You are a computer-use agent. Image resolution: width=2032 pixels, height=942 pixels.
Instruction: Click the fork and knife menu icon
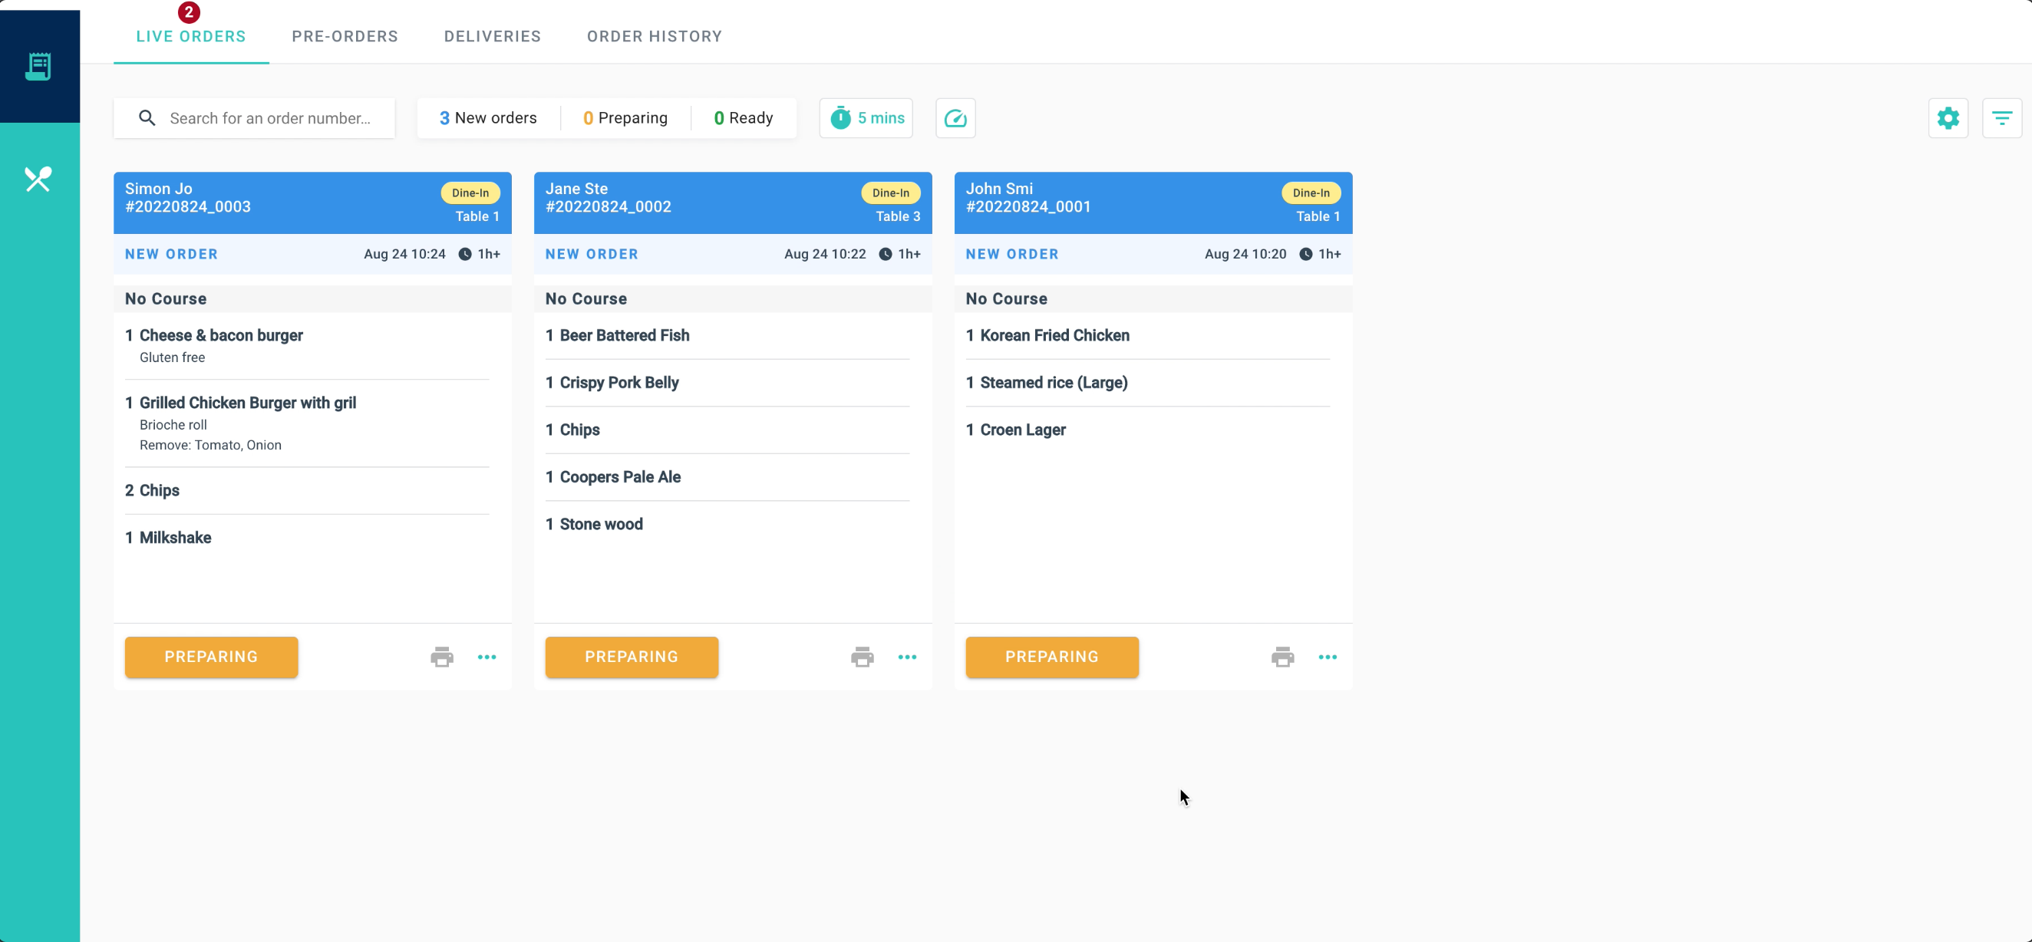point(38,180)
